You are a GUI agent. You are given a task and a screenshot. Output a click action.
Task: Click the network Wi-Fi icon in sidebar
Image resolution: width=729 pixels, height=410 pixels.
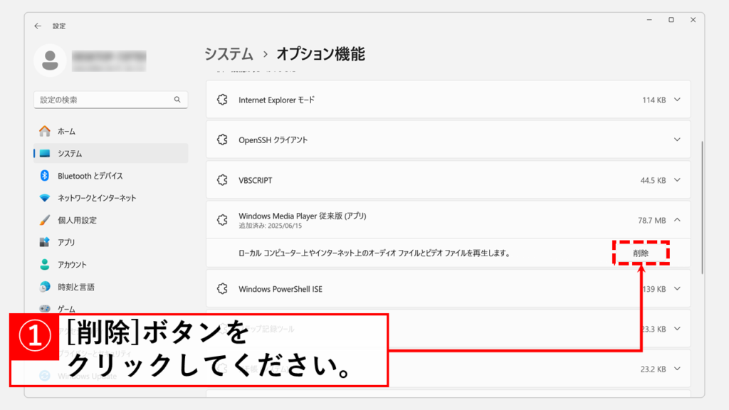point(45,198)
